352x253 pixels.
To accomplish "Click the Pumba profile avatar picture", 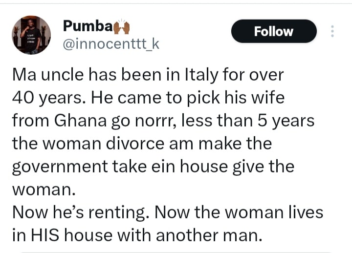I will [31, 35].
